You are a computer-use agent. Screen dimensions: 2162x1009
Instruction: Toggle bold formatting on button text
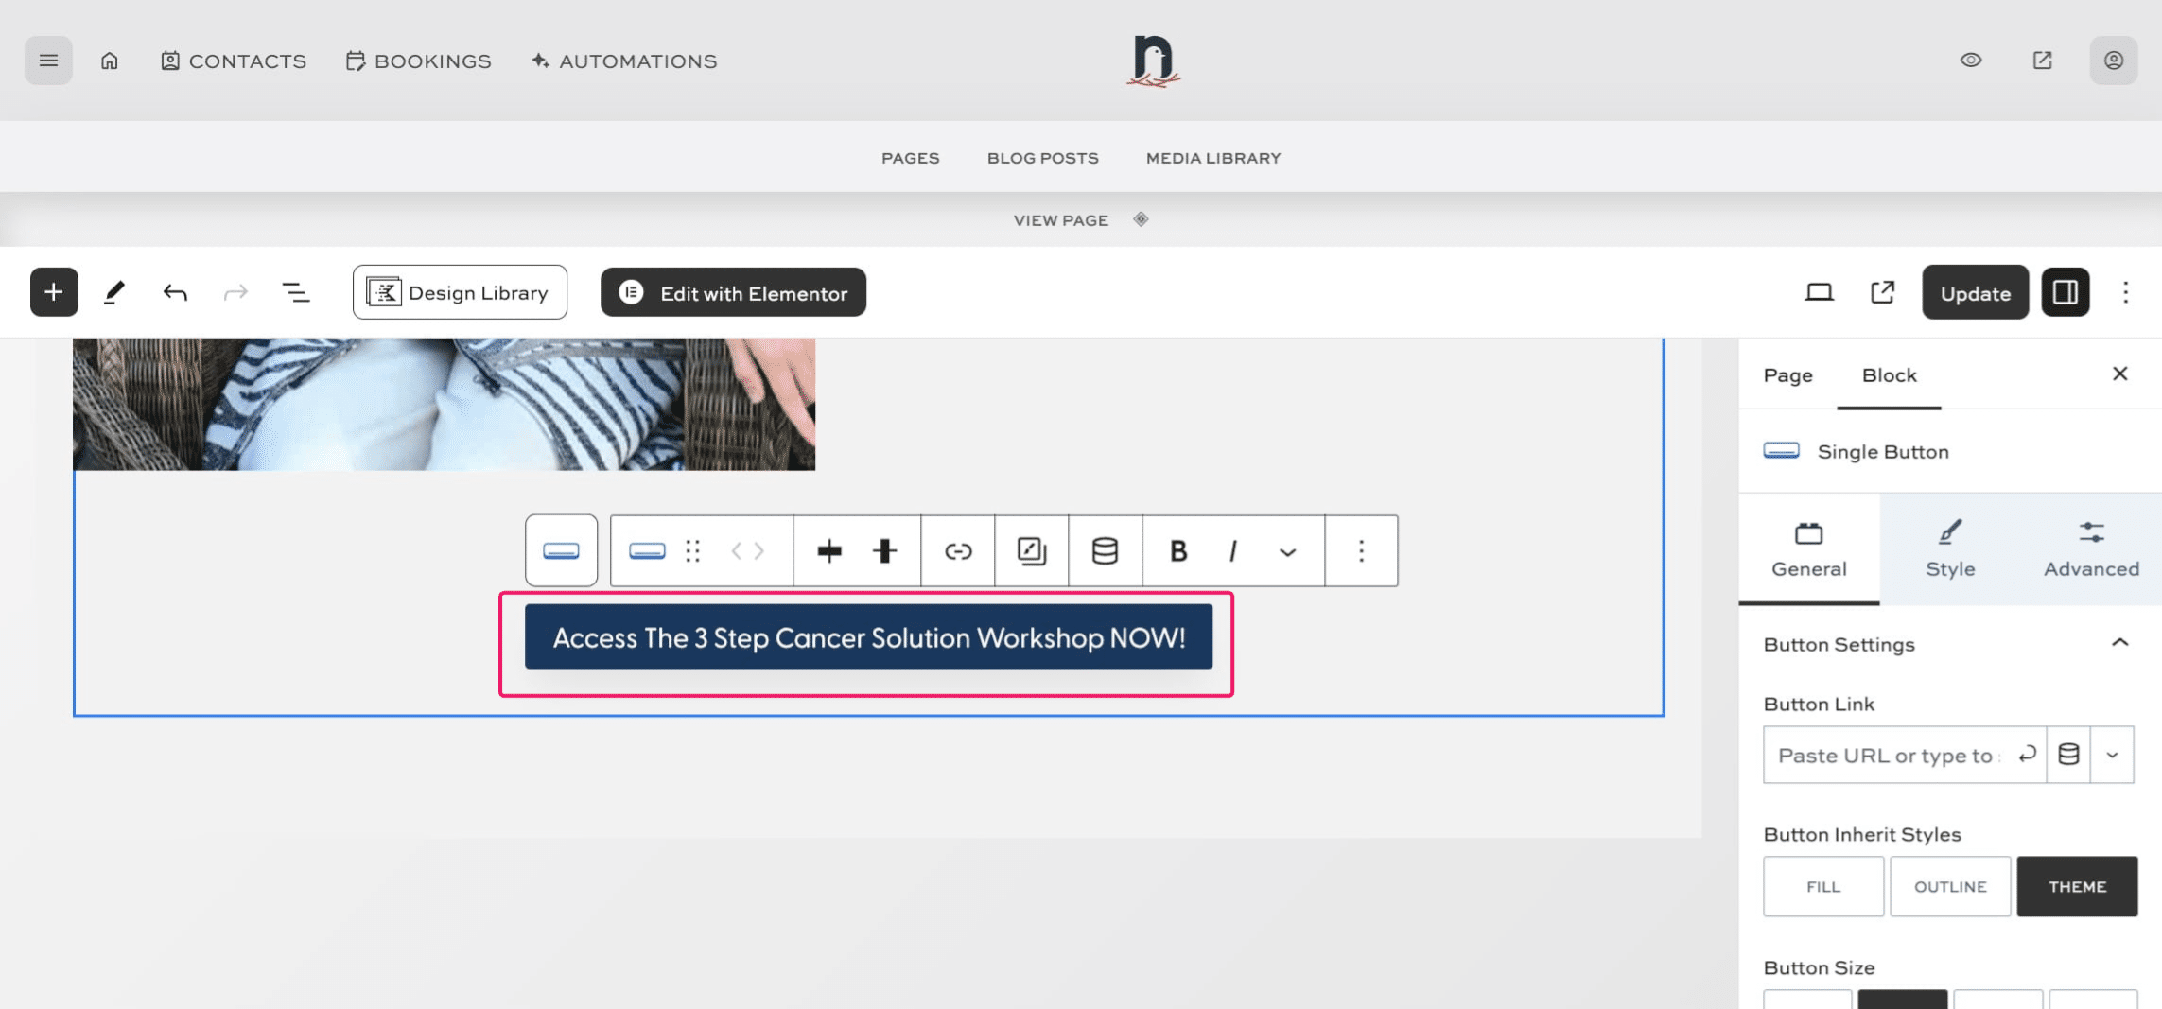click(x=1178, y=551)
